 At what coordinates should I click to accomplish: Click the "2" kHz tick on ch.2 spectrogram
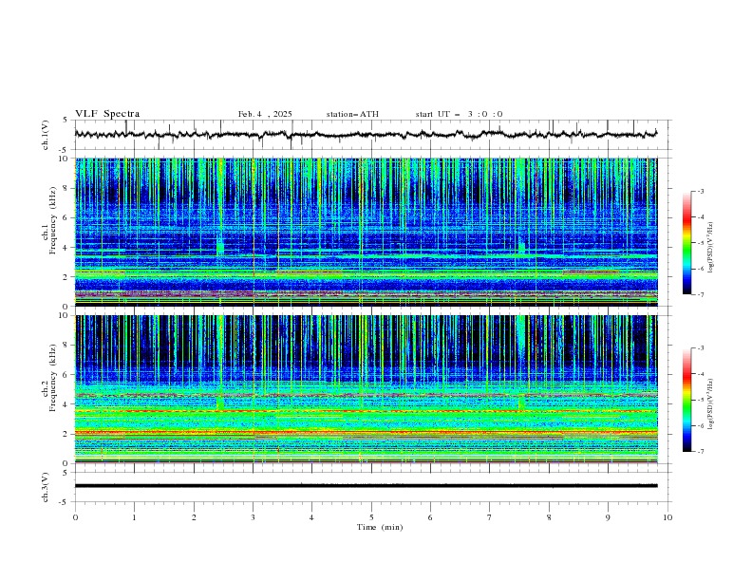[66, 434]
